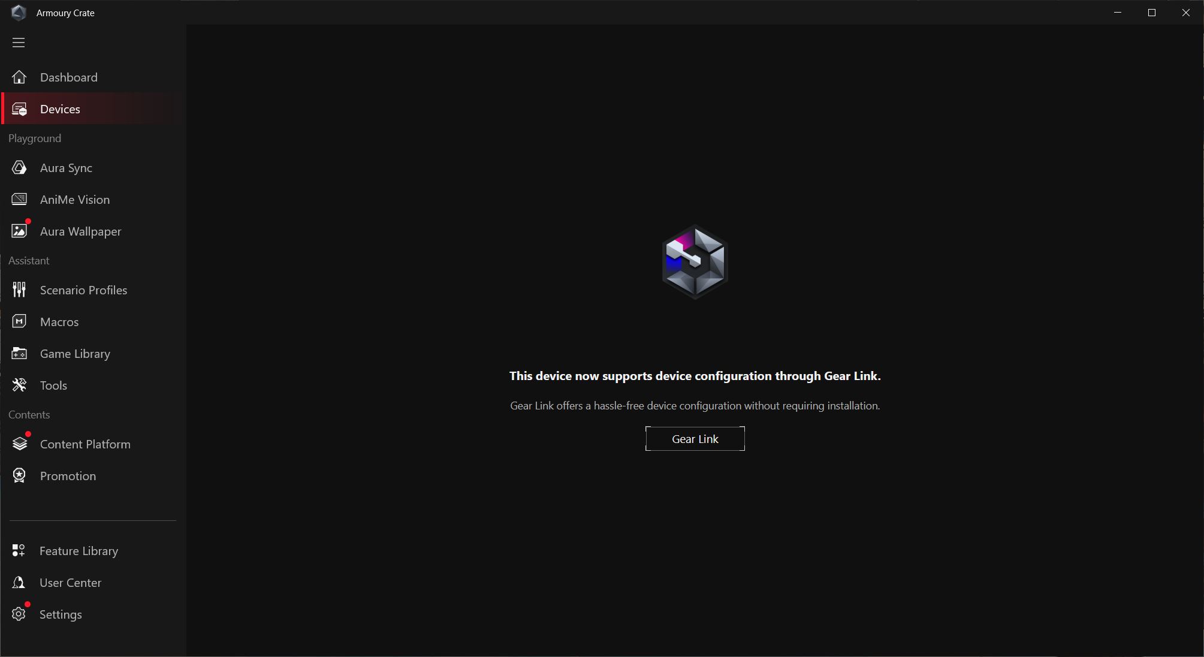Click the Scenario Profiles sliders icon
This screenshot has height=657, width=1204.
tap(19, 290)
